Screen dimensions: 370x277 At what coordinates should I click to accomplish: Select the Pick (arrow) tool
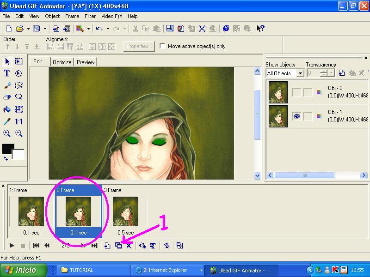(x=7, y=61)
